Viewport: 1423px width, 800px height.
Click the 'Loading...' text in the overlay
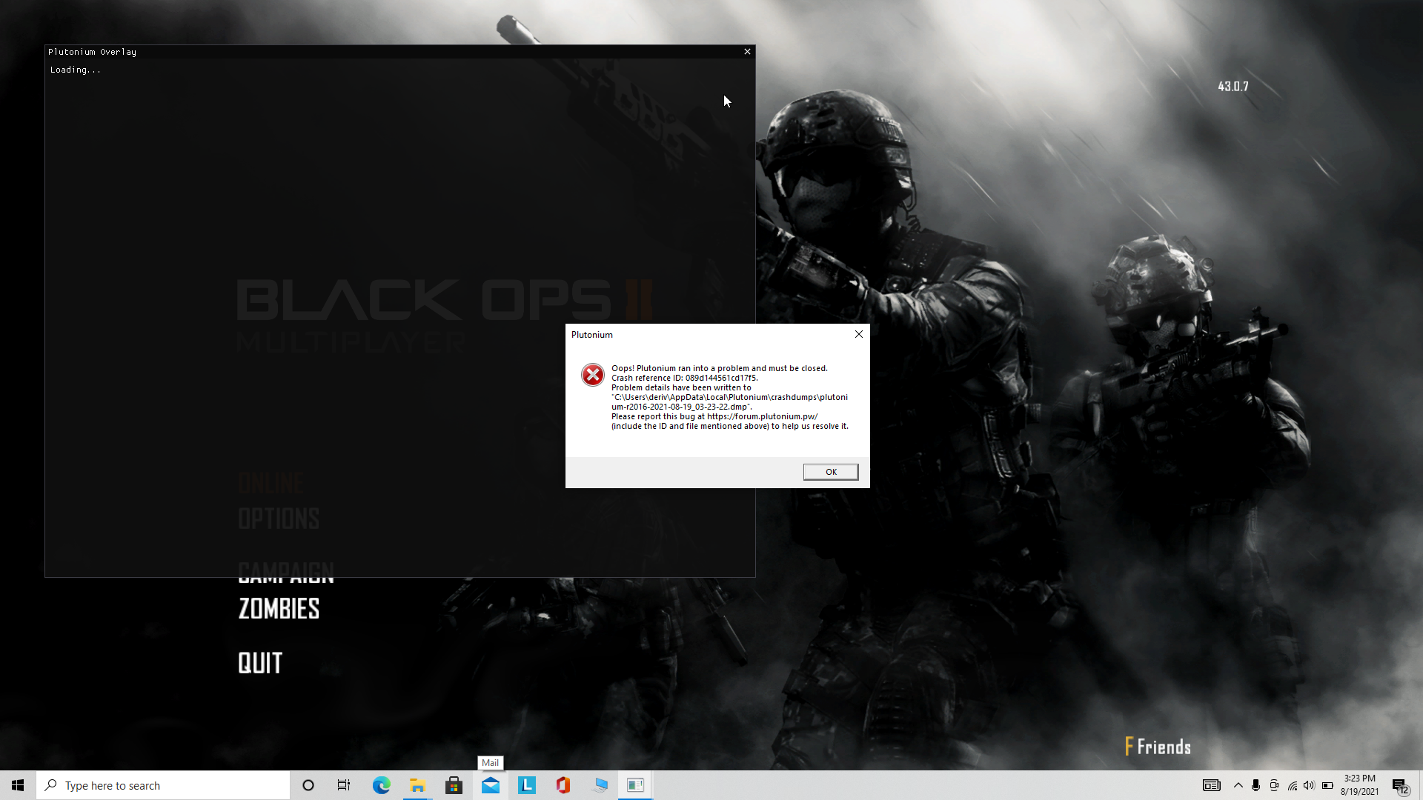[x=76, y=70]
